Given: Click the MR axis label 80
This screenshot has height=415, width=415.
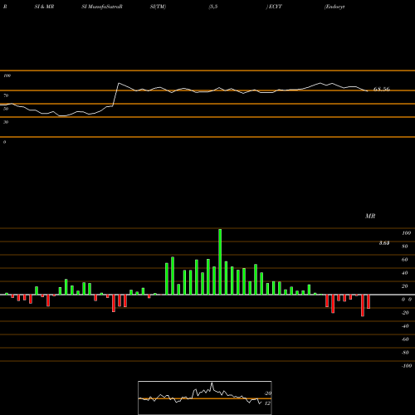Looking at the screenshot, I should coord(405,247).
